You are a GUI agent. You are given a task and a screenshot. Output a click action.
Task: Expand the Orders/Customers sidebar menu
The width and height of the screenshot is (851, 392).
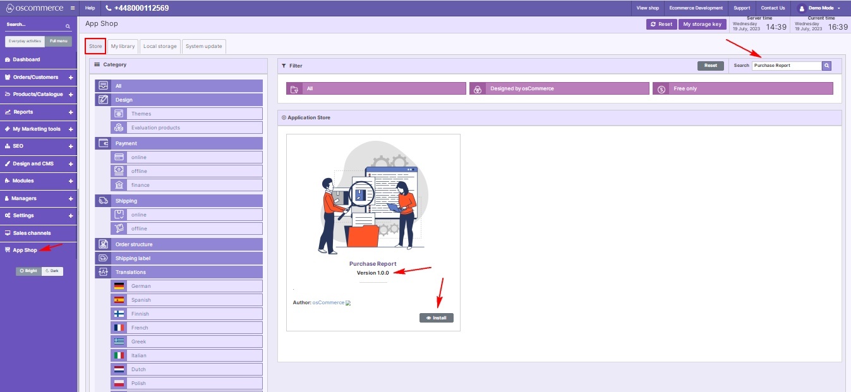tap(71, 77)
